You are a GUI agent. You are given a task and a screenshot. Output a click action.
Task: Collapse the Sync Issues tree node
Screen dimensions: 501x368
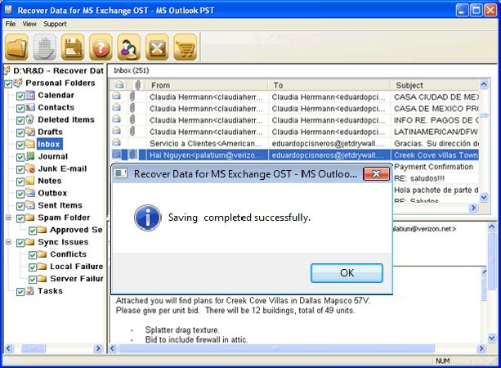(x=8, y=243)
